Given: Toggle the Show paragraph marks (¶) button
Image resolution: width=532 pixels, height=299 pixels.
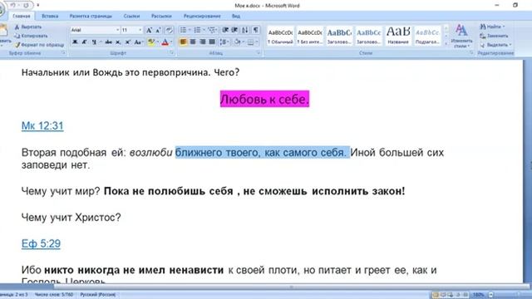Looking at the screenshot, I should pos(256,30).
